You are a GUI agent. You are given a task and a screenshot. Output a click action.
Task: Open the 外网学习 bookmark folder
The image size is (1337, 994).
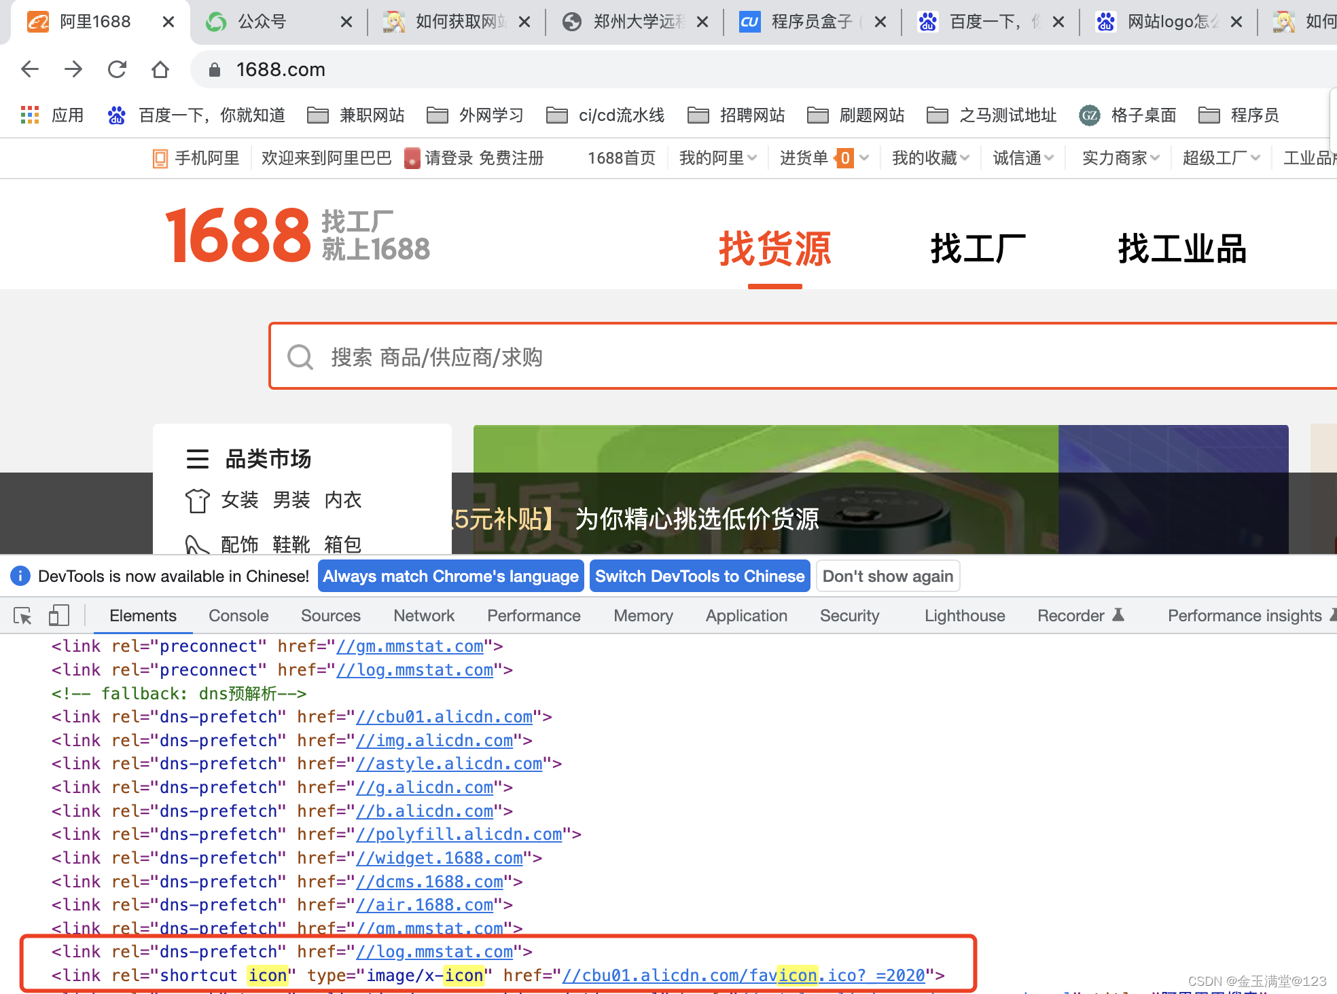point(476,115)
